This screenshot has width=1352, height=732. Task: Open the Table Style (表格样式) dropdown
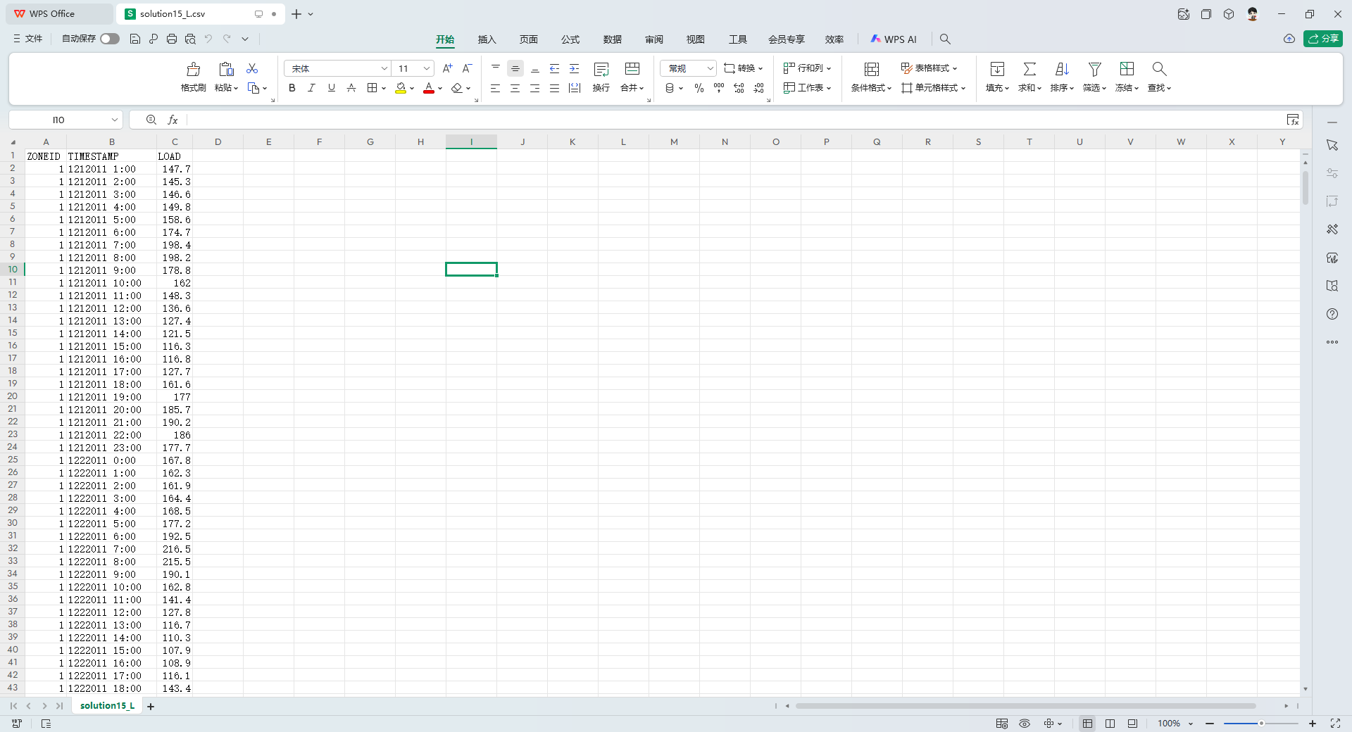click(x=930, y=68)
